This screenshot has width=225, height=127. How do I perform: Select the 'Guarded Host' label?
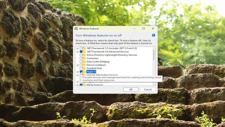[94, 68]
